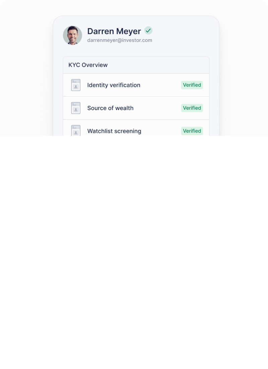Viewport: 268px width, 369px height.
Task: Select the Source of wealth label text
Action: click(110, 108)
